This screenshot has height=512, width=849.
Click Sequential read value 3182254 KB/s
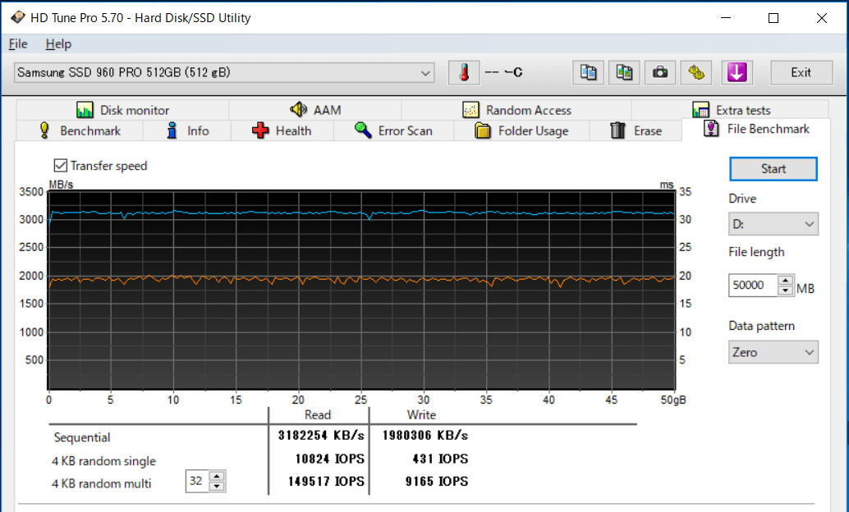(321, 436)
